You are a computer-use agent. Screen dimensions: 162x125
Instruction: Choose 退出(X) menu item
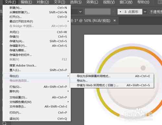pos(37,119)
